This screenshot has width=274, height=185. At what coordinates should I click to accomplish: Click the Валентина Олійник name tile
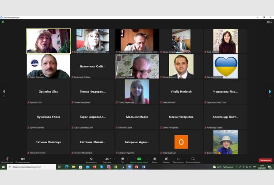point(93,67)
